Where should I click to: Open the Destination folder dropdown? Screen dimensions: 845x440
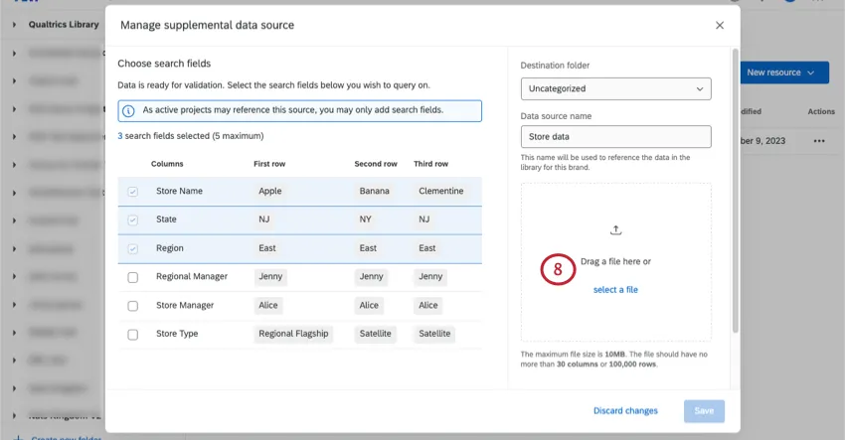615,88
